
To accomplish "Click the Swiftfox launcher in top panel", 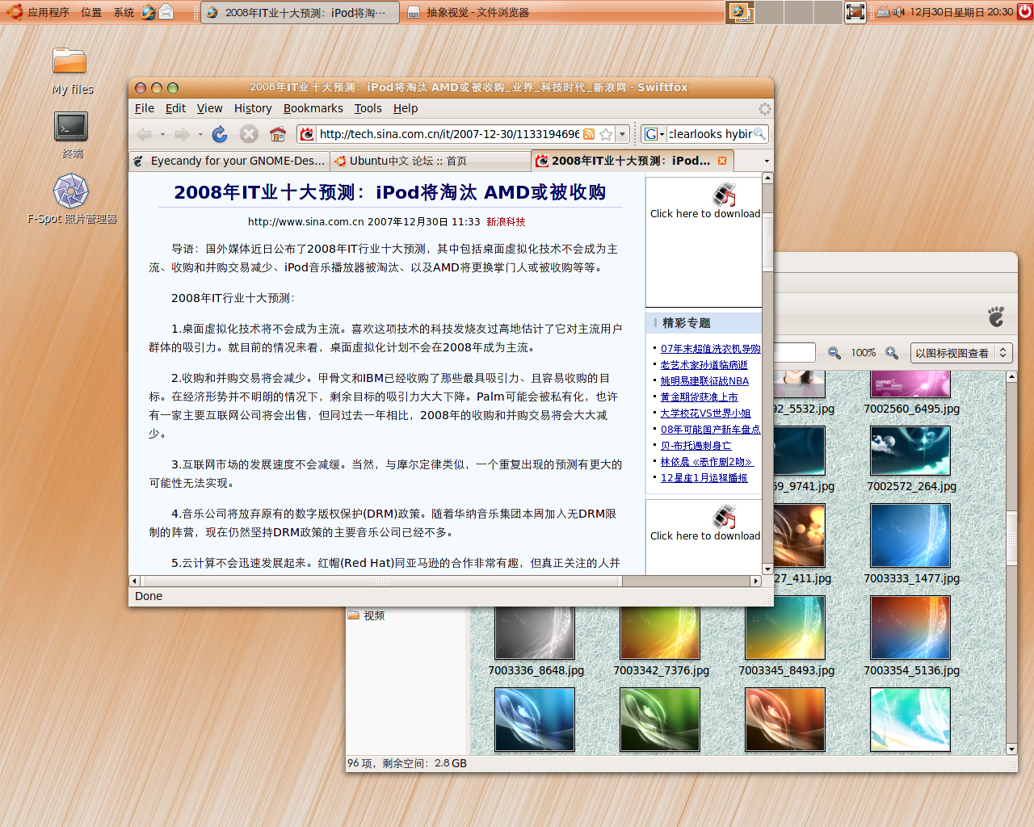I will [x=148, y=12].
